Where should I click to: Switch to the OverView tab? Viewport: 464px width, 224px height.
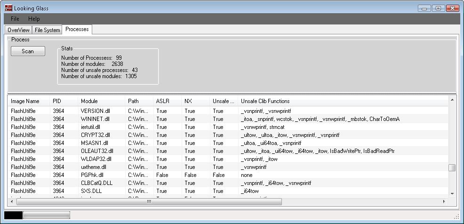18,30
